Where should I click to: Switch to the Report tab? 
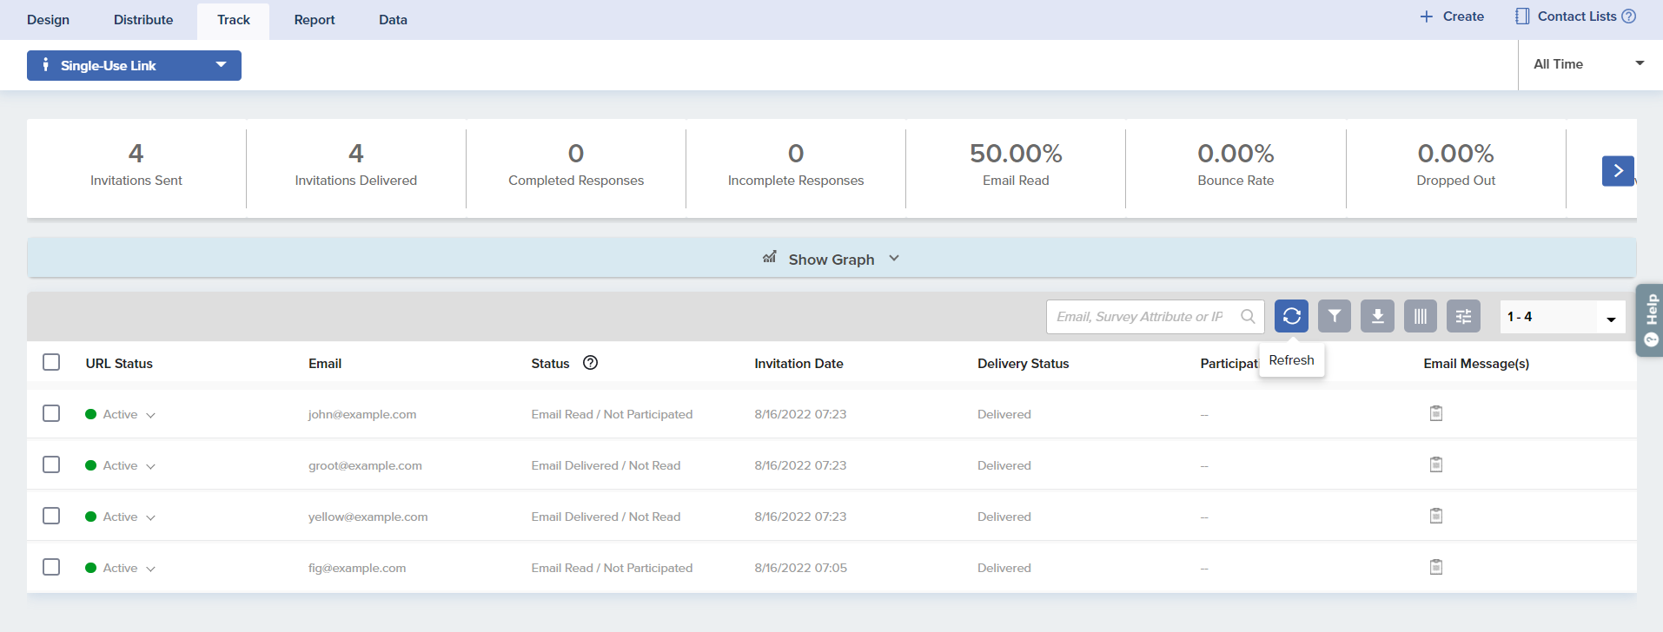point(314,20)
